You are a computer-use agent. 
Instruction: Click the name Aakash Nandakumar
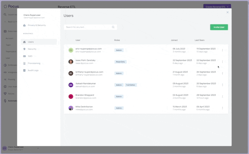[x=86, y=84]
